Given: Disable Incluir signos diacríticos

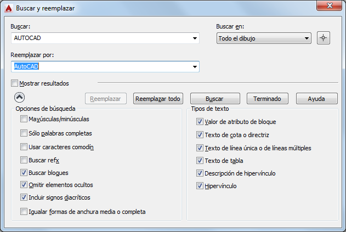Looking at the screenshot, I should coord(24,197).
